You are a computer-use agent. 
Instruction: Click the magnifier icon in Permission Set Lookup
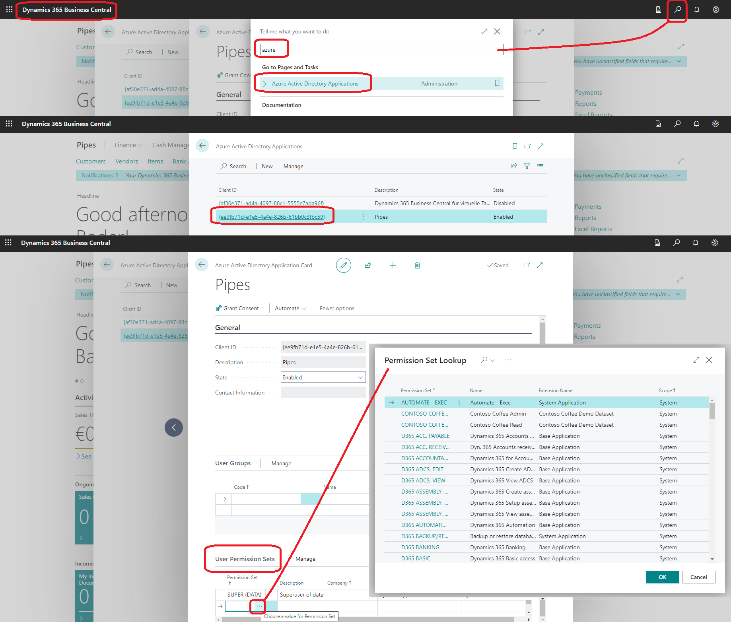pos(484,360)
